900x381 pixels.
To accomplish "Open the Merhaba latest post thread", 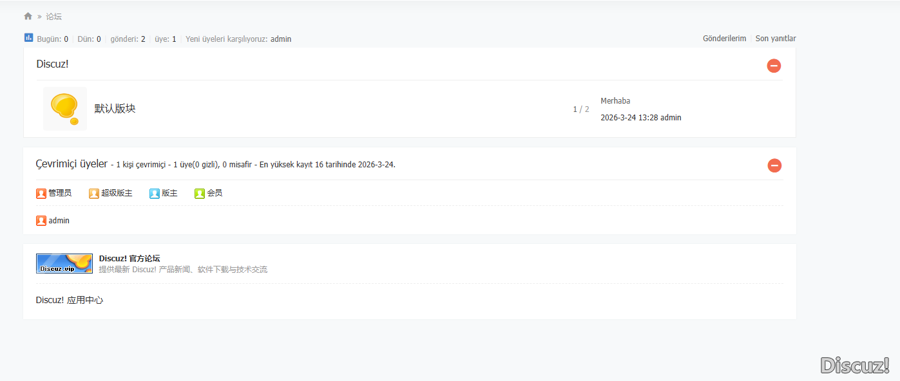I will coord(615,101).
